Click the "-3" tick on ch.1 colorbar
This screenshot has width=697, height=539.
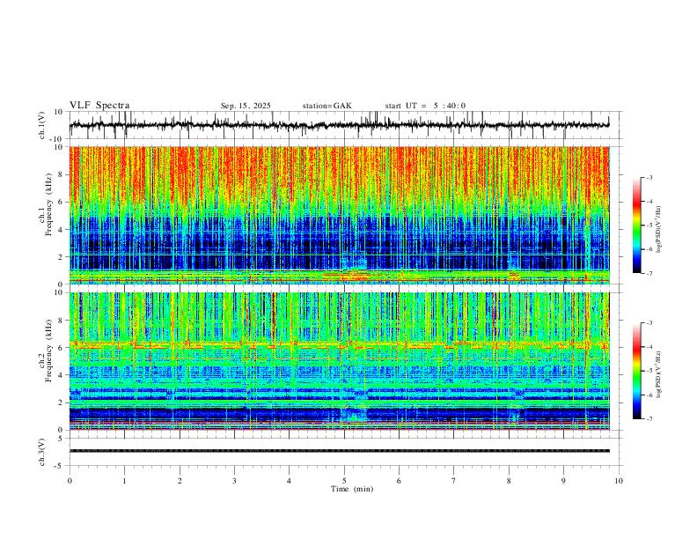pos(649,177)
